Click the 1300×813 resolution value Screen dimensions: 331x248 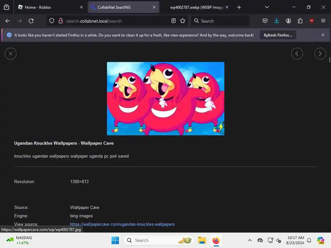[x=80, y=181]
